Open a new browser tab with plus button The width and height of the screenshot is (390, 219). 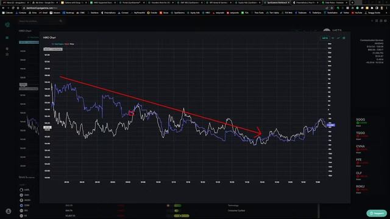coord(352,2)
